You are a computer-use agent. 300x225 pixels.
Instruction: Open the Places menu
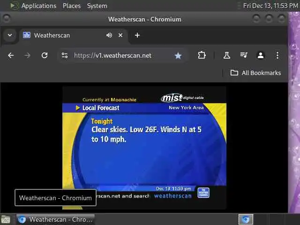pos(72,6)
